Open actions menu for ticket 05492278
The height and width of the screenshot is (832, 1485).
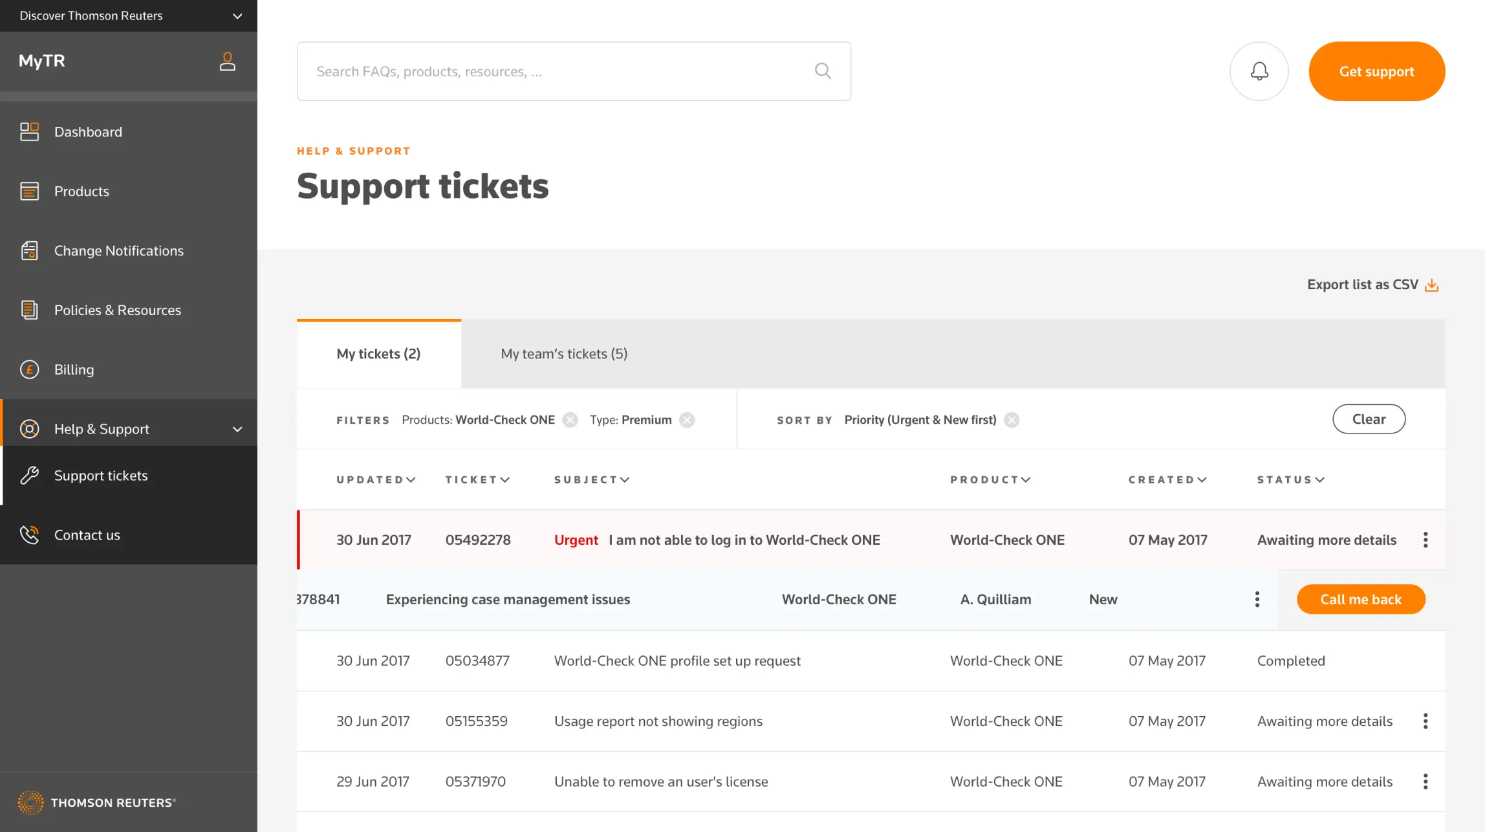pyautogui.click(x=1425, y=540)
